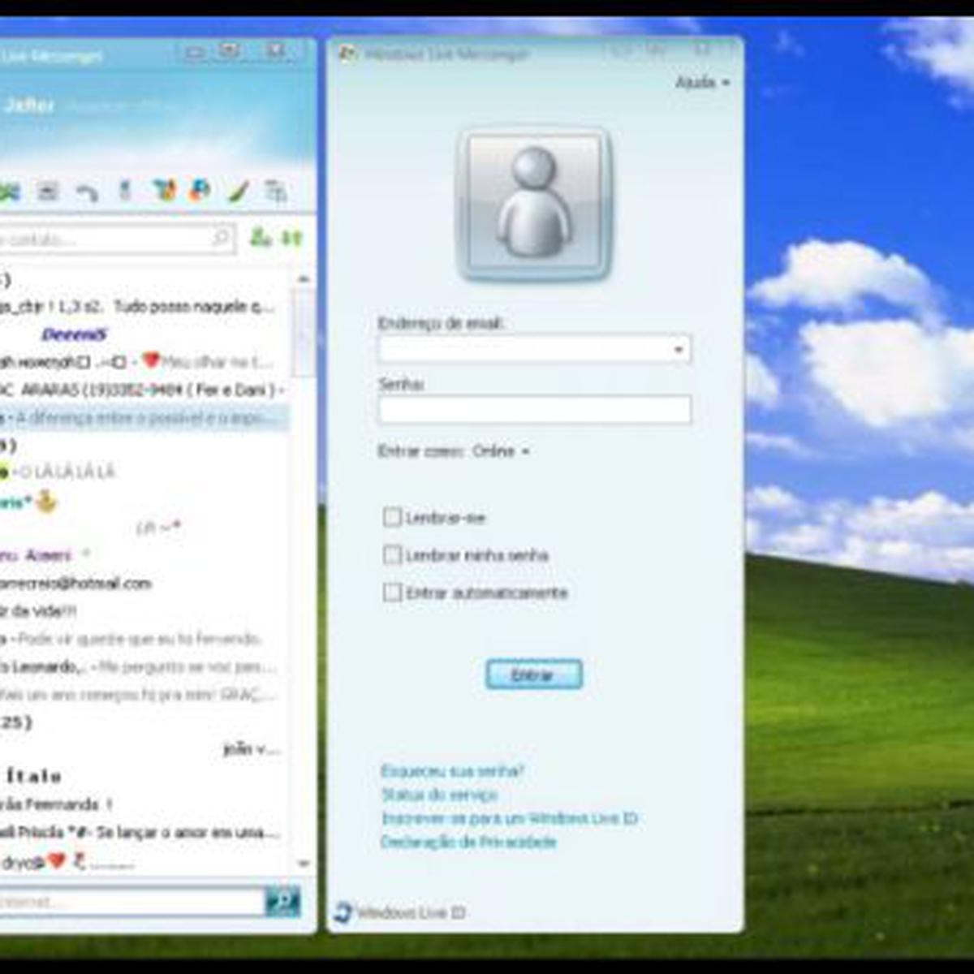Select contact with 'Tudo posso naquele' message
Screen dimensions: 974x974
tap(144, 306)
